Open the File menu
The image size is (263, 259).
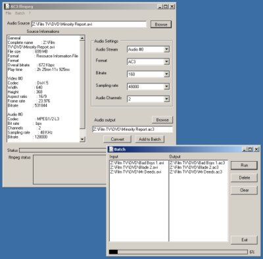(x=9, y=13)
